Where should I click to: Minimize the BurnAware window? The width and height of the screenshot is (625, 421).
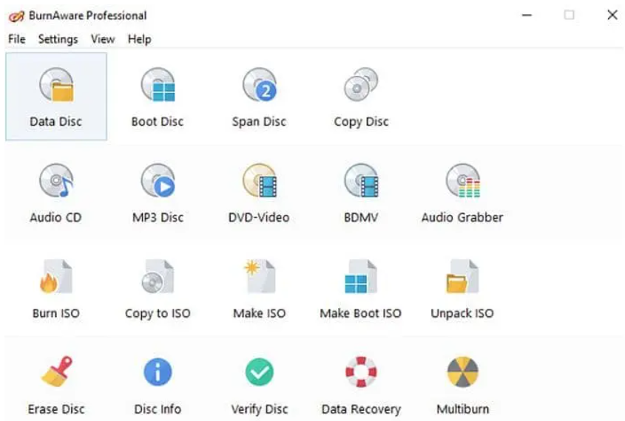click(x=527, y=15)
